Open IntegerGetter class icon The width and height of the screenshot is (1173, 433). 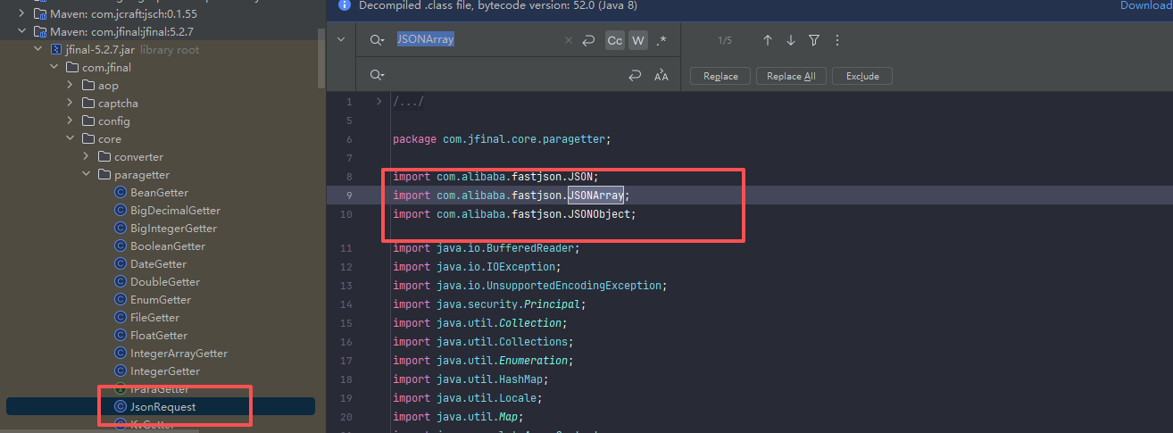pyautogui.click(x=121, y=371)
